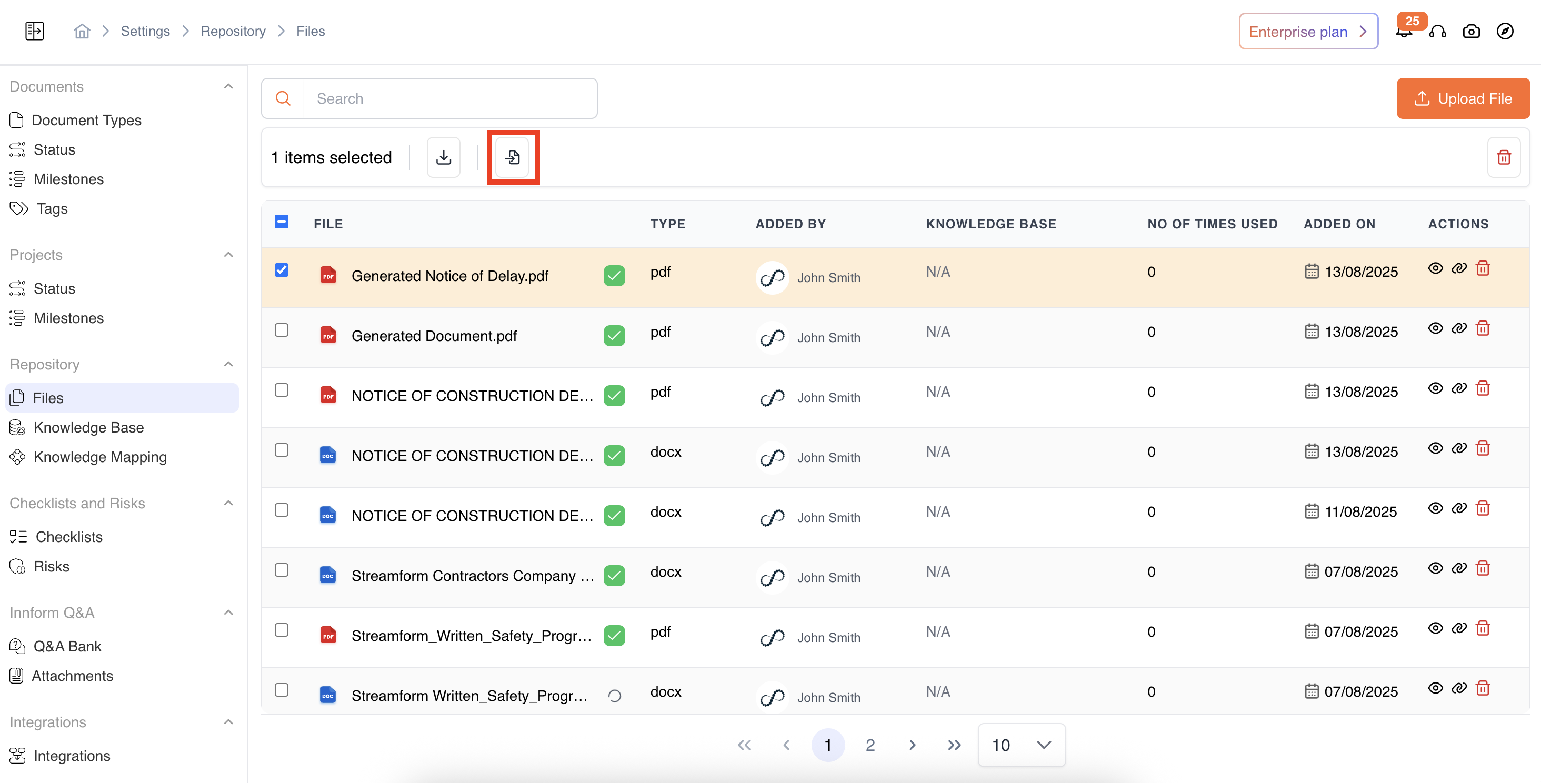Image resolution: width=1541 pixels, height=783 pixels.
Task: Delete Generated Notice of Delay.pdf via row trash
Action: point(1483,268)
